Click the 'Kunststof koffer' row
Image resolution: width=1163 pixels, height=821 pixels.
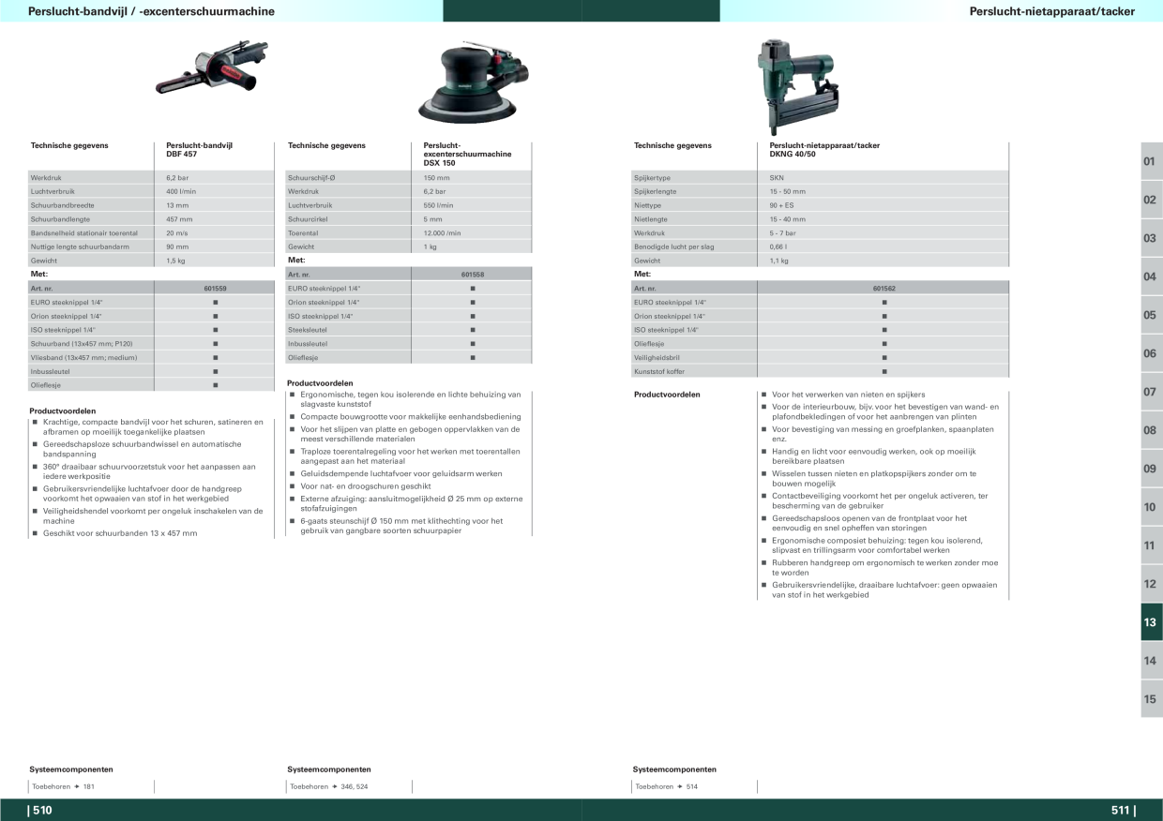tap(821, 371)
